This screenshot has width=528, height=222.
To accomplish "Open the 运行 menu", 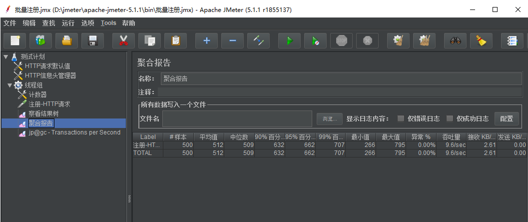I will coord(68,23).
